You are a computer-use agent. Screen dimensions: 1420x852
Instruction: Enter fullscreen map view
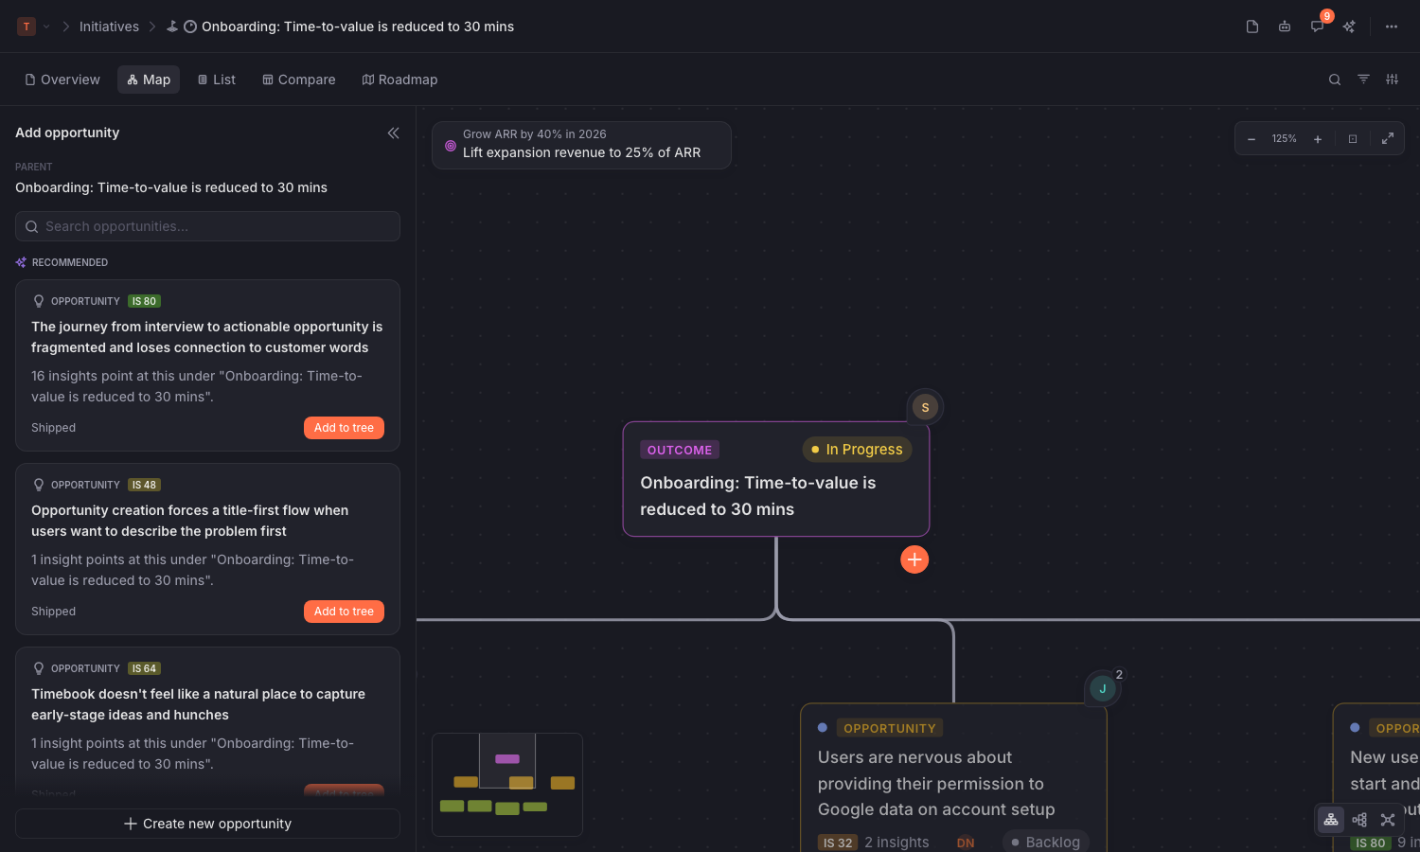pos(1388,139)
